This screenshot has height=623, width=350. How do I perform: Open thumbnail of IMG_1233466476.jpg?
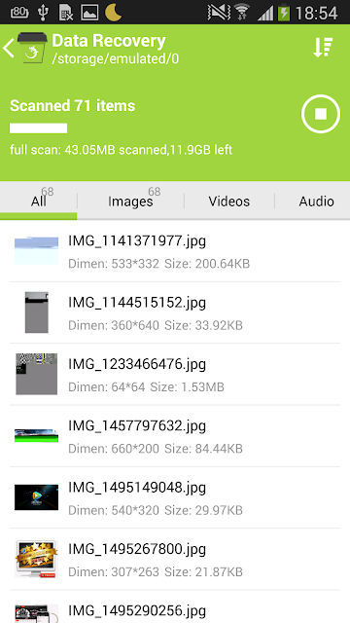tap(37, 374)
